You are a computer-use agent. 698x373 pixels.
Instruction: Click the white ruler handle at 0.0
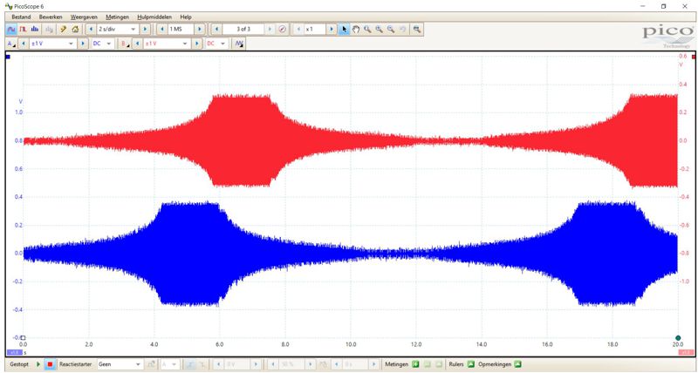coord(24,338)
